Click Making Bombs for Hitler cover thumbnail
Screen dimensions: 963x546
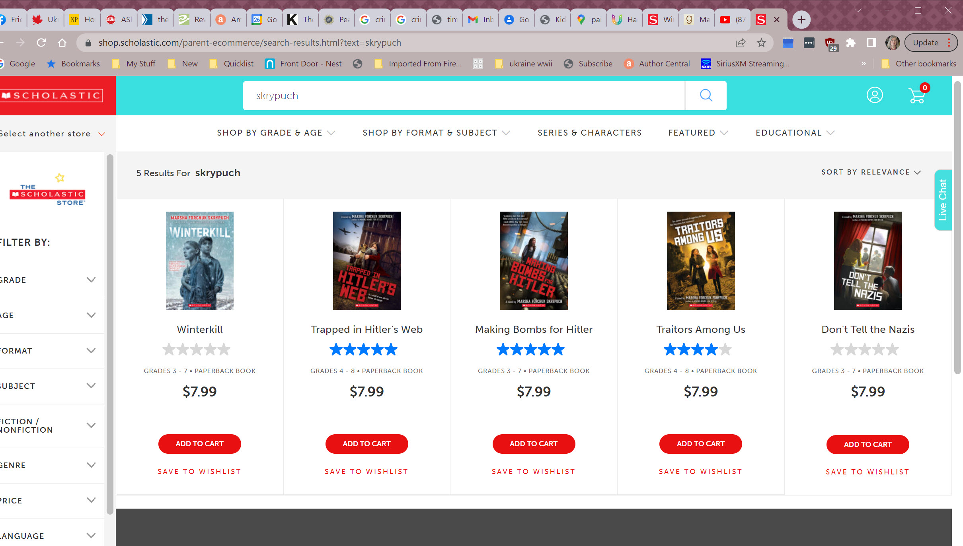(x=533, y=261)
